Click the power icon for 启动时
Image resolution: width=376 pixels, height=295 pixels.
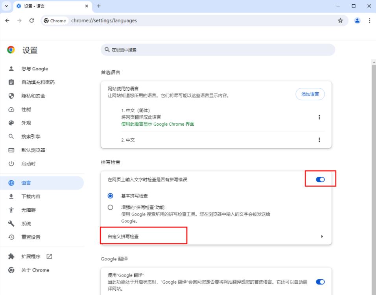coord(11,163)
